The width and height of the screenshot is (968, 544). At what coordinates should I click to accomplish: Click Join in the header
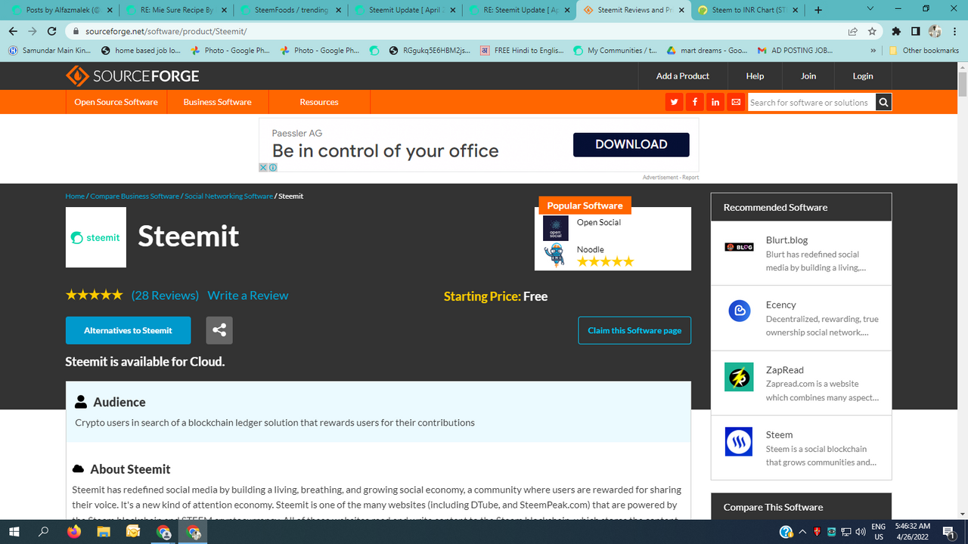tap(808, 76)
